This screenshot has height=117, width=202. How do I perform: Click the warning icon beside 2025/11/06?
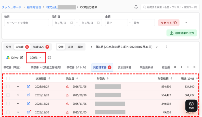pos(67,104)
